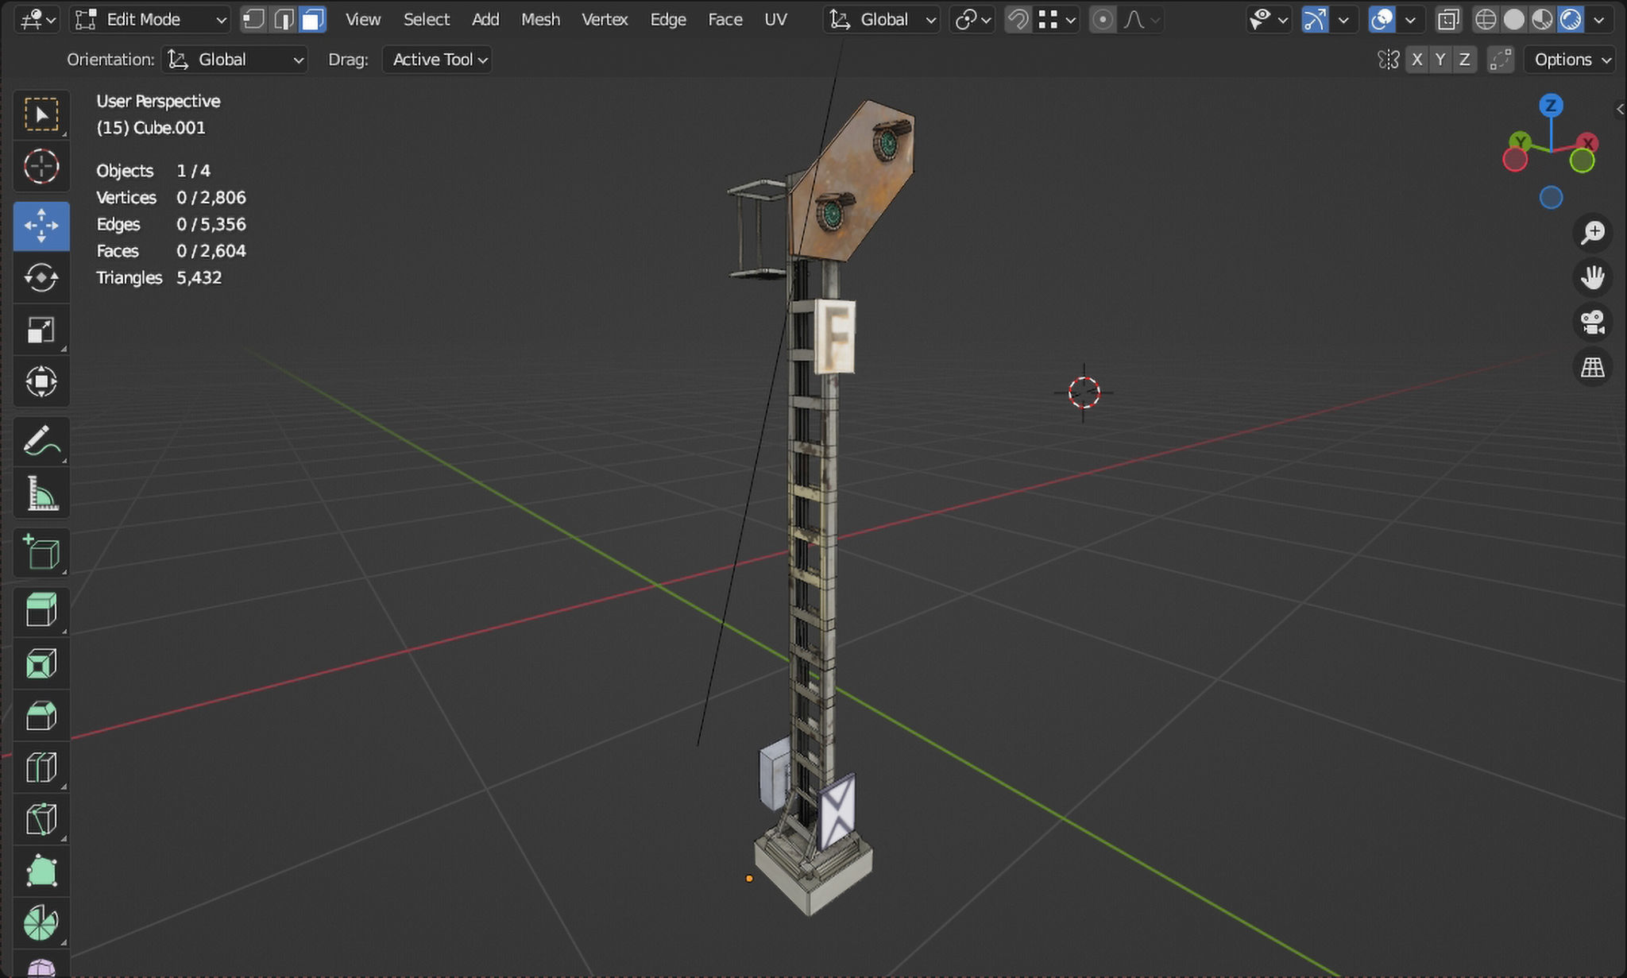This screenshot has width=1627, height=978.
Task: Open snapping options dropdown
Action: [1057, 19]
